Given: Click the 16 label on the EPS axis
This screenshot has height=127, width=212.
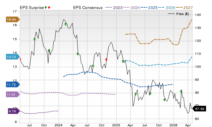Looking at the screenshot, I should (x=15, y=25).
